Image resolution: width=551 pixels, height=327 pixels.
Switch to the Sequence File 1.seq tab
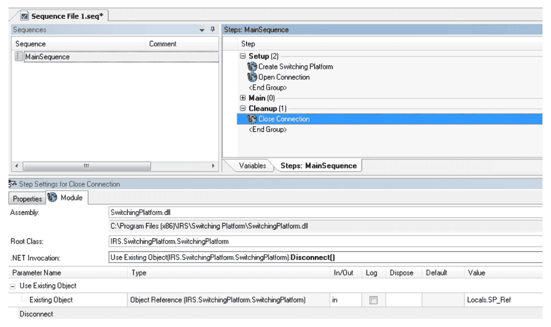[63, 16]
